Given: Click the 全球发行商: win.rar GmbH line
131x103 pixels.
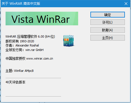Looking at the screenshot, I should coord(24,50).
